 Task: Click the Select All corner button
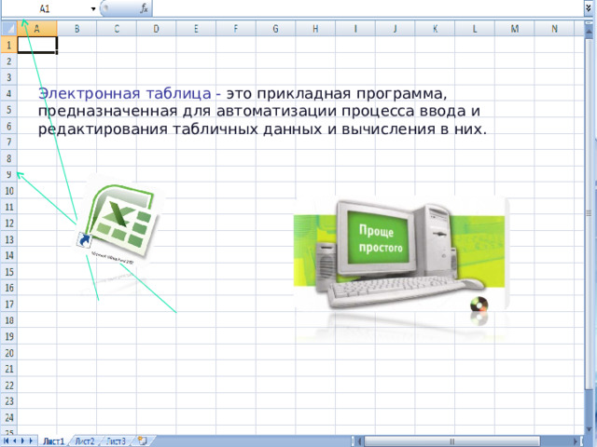(8, 29)
